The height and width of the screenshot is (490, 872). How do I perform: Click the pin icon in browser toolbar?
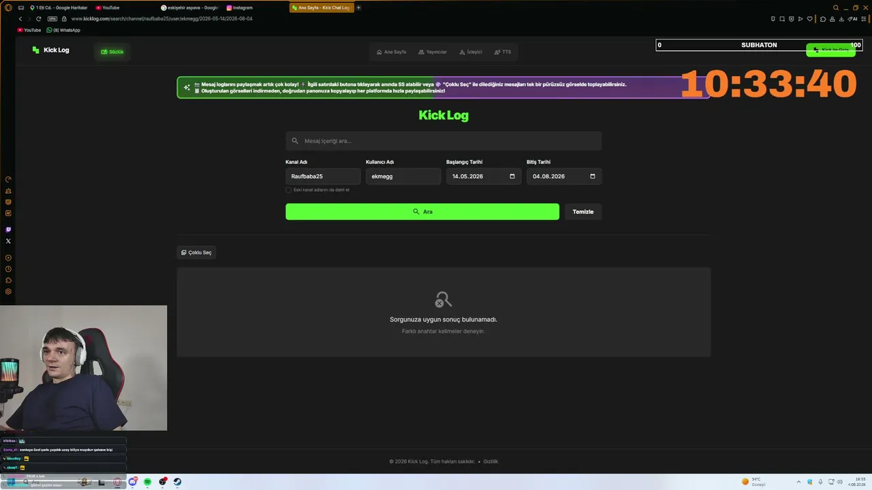[773, 18]
